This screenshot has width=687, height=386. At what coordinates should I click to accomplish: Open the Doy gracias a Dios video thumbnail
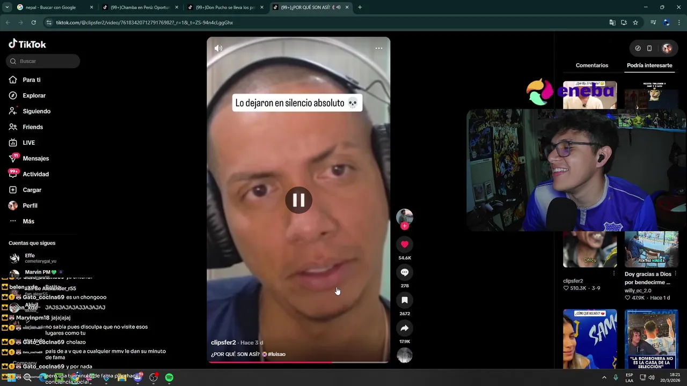[652, 249]
